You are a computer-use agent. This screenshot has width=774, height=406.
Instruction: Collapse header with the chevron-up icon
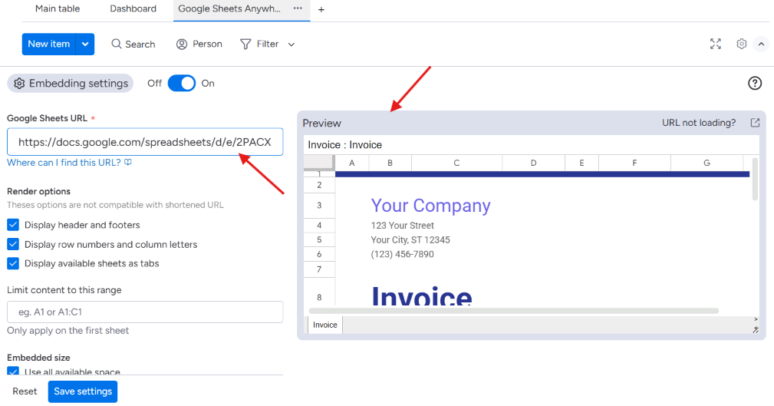(761, 44)
